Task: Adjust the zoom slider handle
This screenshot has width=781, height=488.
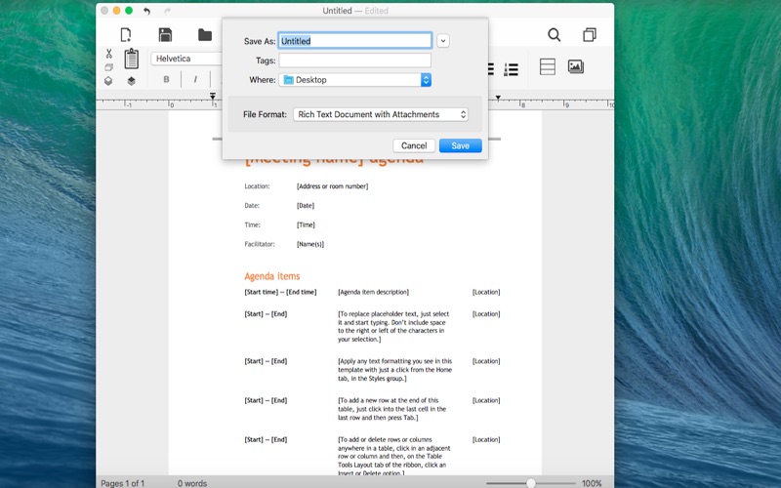Action: (x=531, y=483)
